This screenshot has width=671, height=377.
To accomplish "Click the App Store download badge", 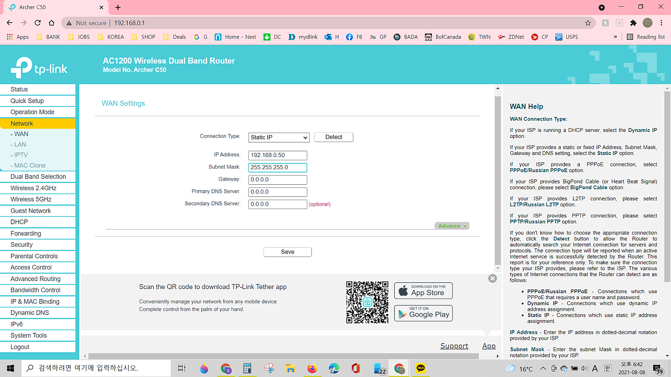I will [423, 291].
